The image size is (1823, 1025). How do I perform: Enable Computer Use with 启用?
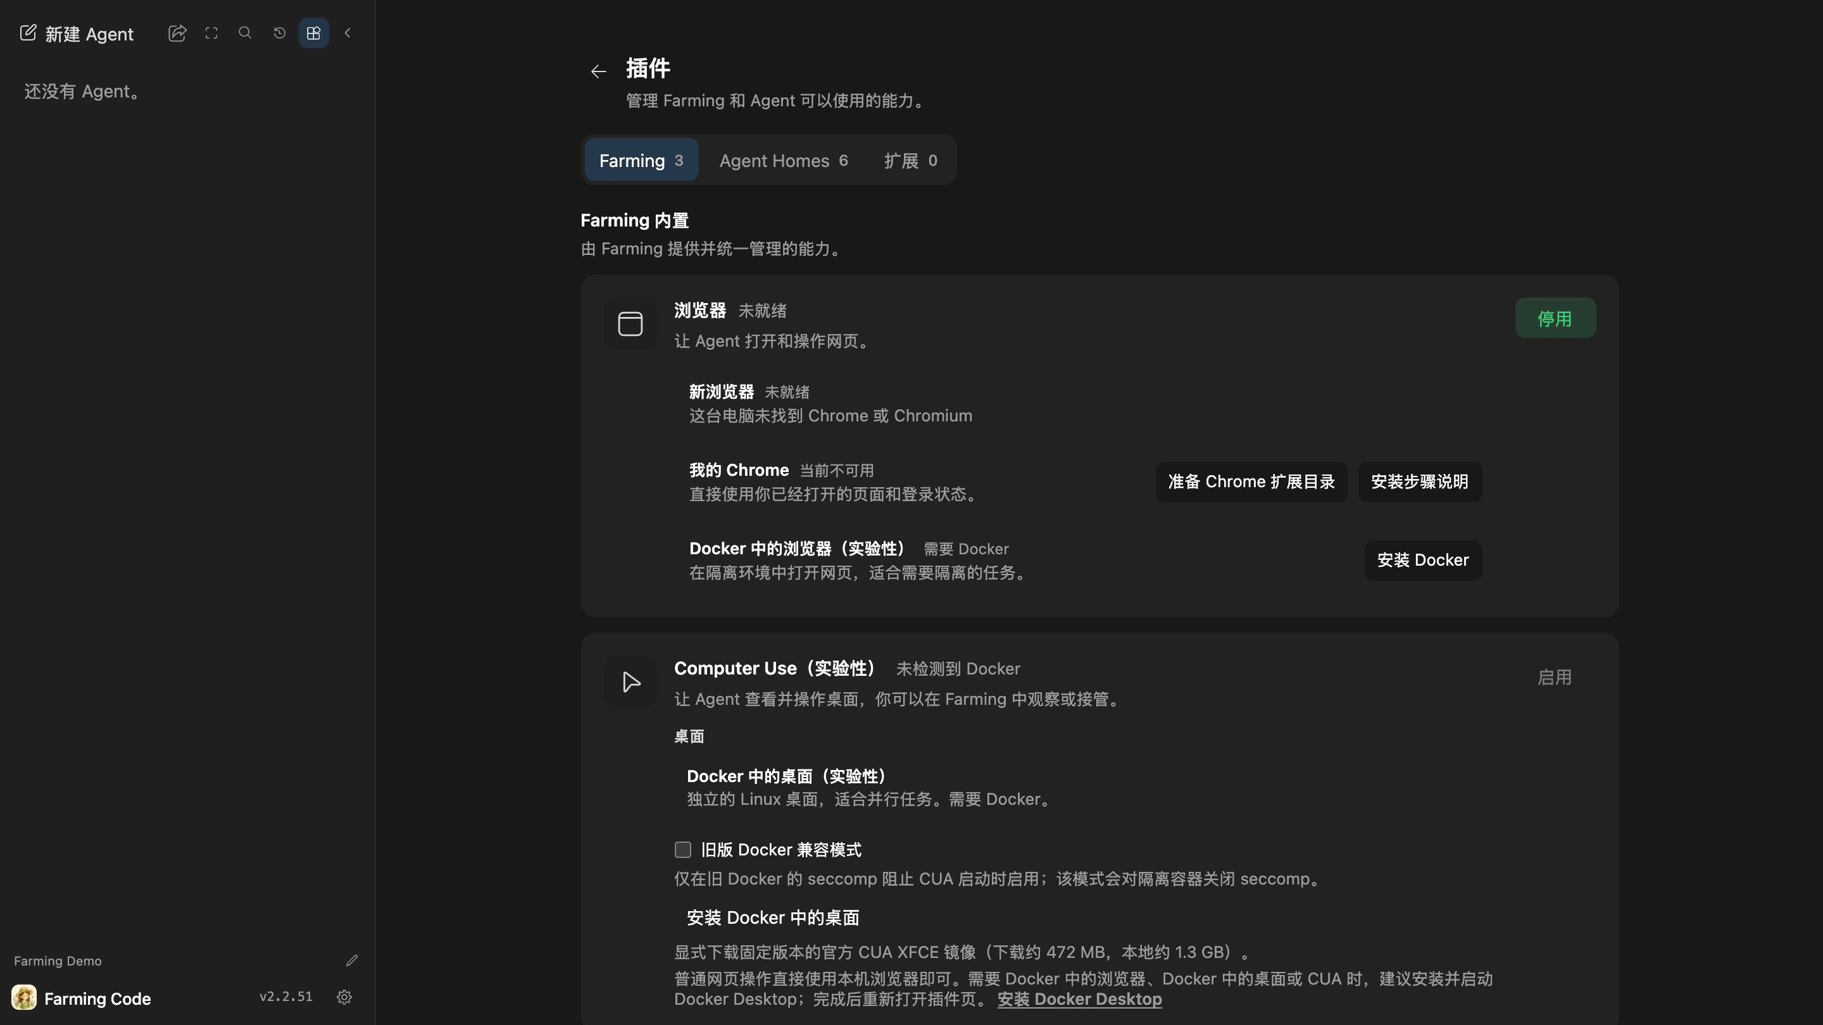1555,678
